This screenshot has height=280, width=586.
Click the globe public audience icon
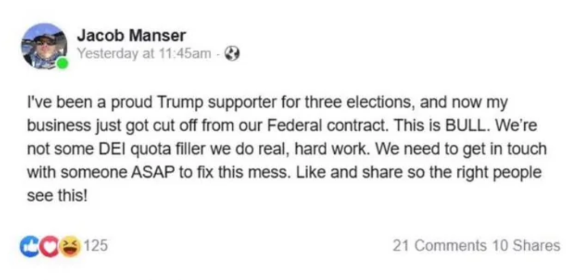[233, 53]
